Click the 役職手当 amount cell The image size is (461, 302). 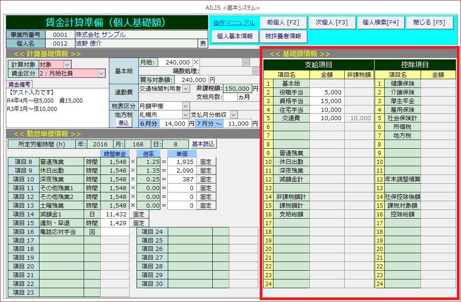coord(326,92)
